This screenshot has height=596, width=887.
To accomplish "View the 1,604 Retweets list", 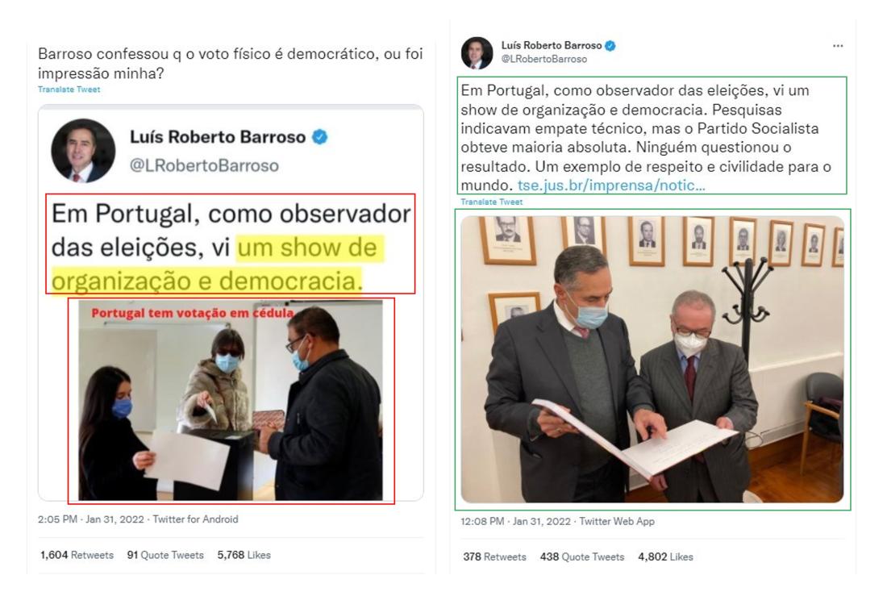I will pyautogui.click(x=77, y=555).
